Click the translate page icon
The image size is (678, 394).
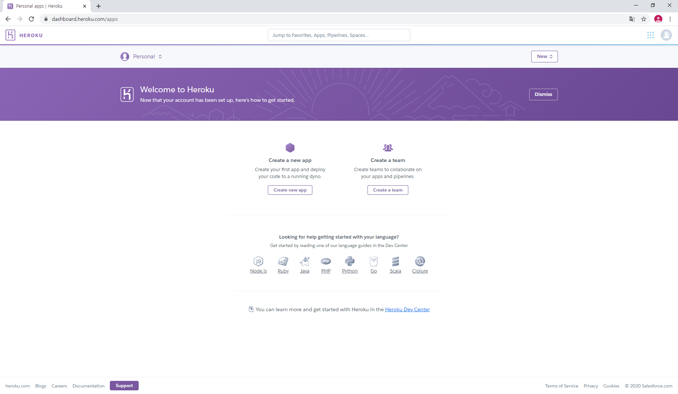[632, 19]
